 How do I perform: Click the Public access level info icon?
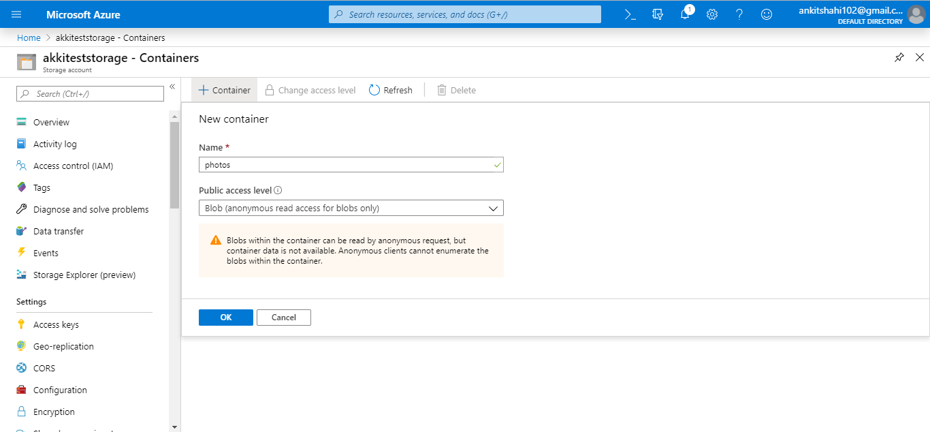point(278,191)
